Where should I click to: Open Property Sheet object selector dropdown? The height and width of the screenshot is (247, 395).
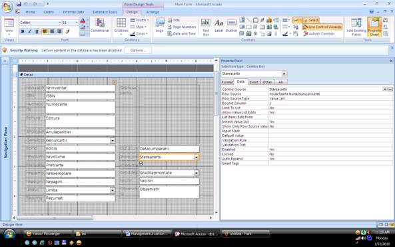(x=284, y=73)
